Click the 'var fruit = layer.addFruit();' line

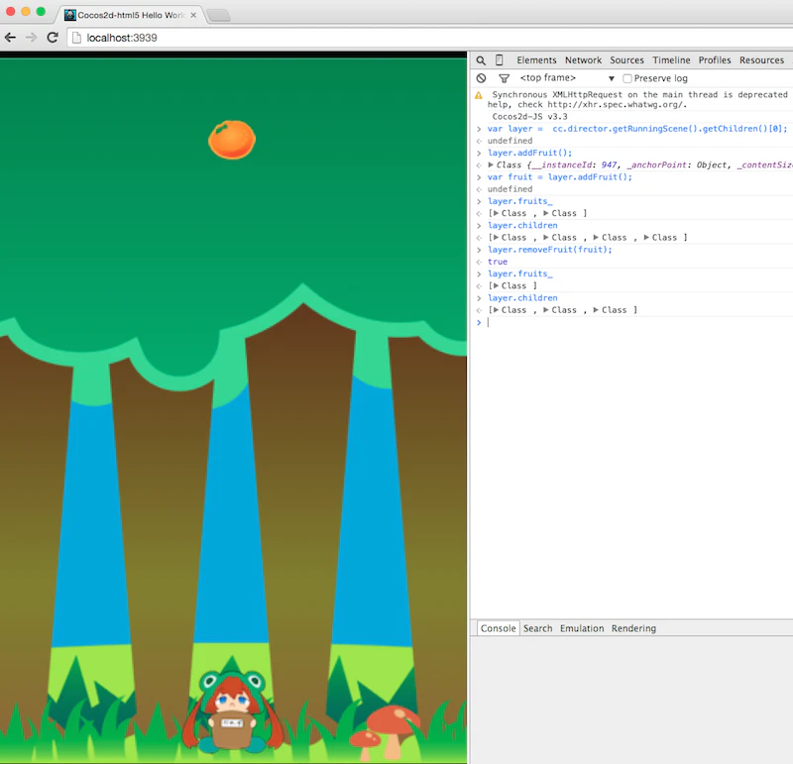(x=560, y=177)
